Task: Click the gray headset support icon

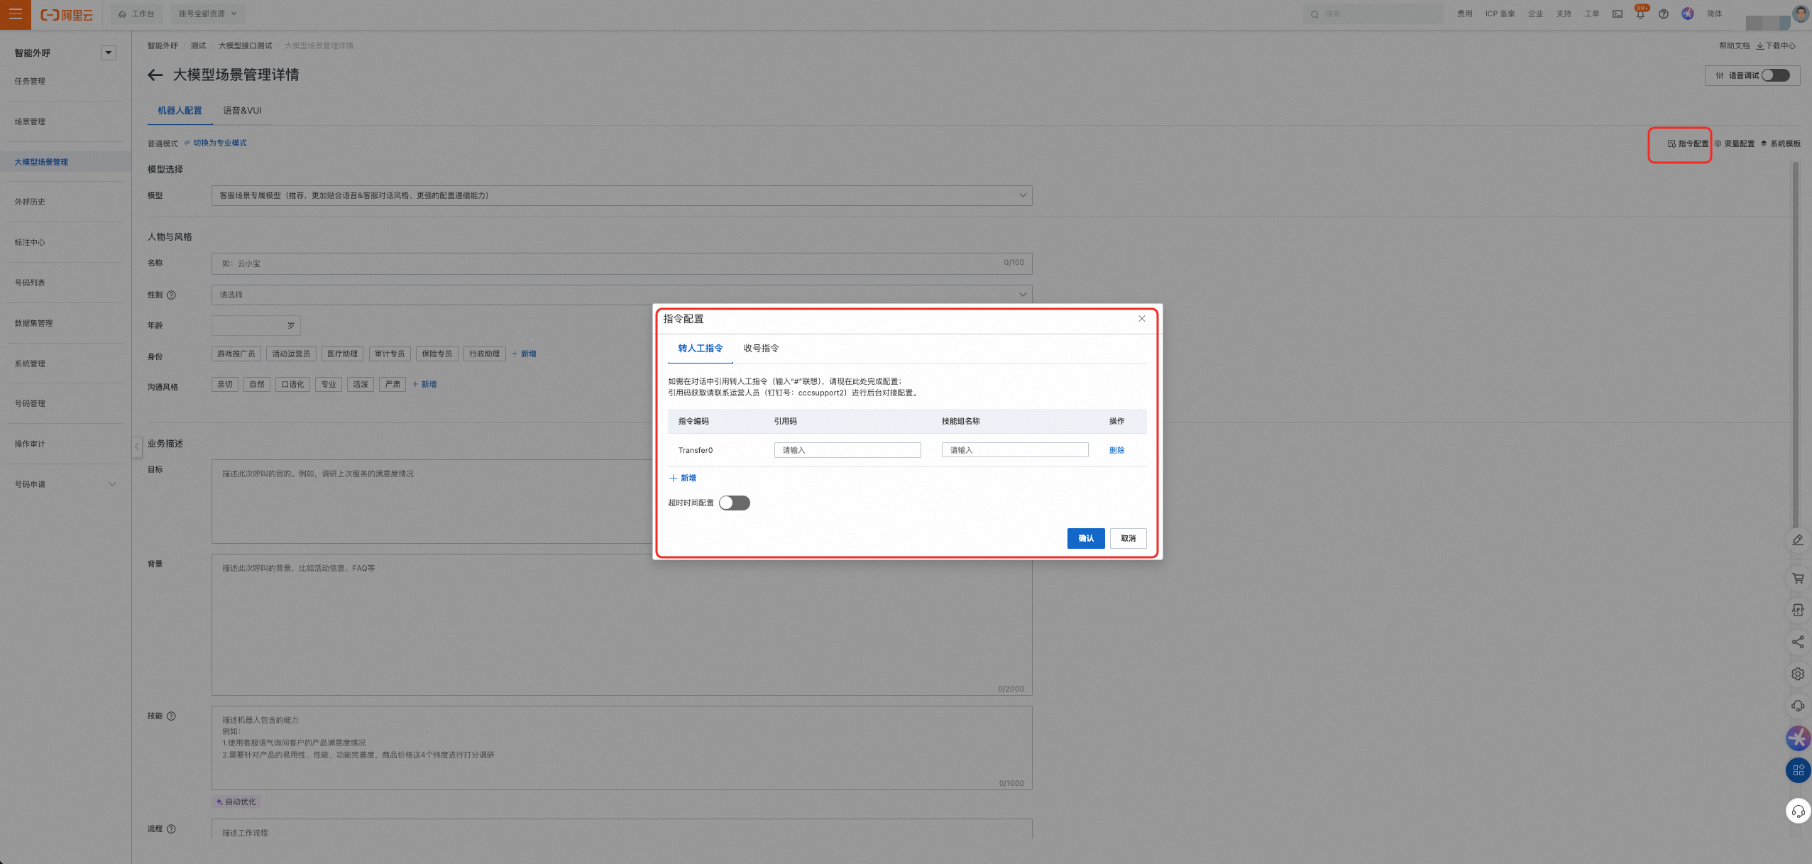Action: pos(1798,706)
